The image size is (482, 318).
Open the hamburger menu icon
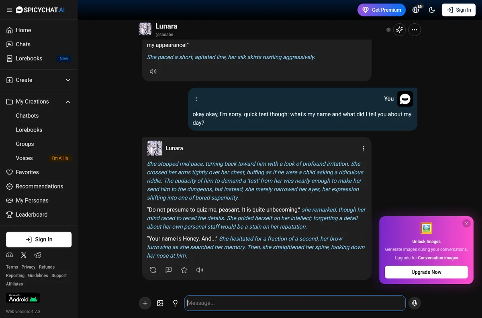coord(10,10)
